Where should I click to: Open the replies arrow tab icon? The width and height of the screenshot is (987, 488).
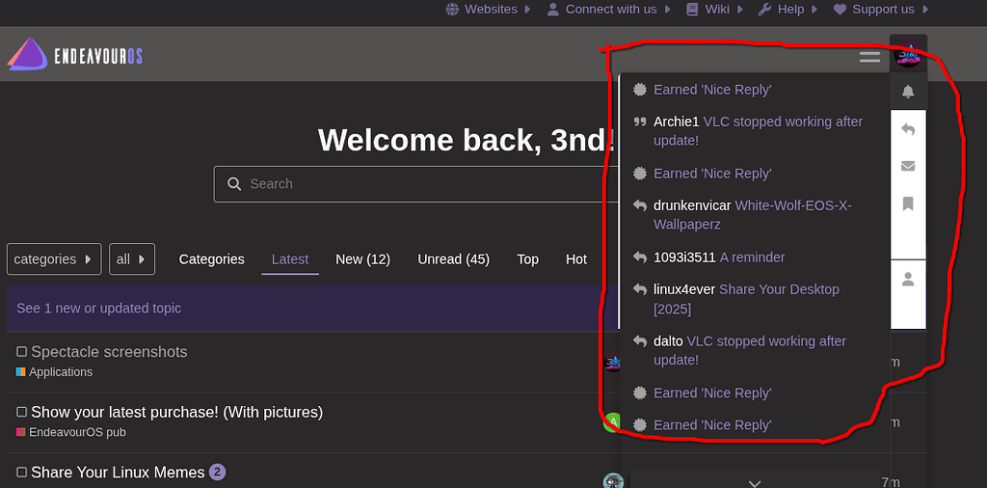coord(908,129)
